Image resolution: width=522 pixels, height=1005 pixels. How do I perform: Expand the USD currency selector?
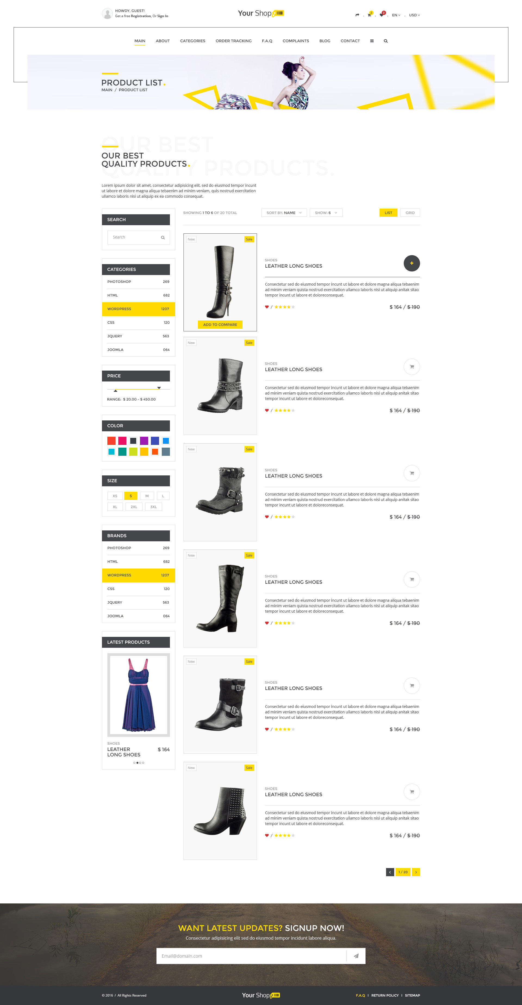coord(415,15)
